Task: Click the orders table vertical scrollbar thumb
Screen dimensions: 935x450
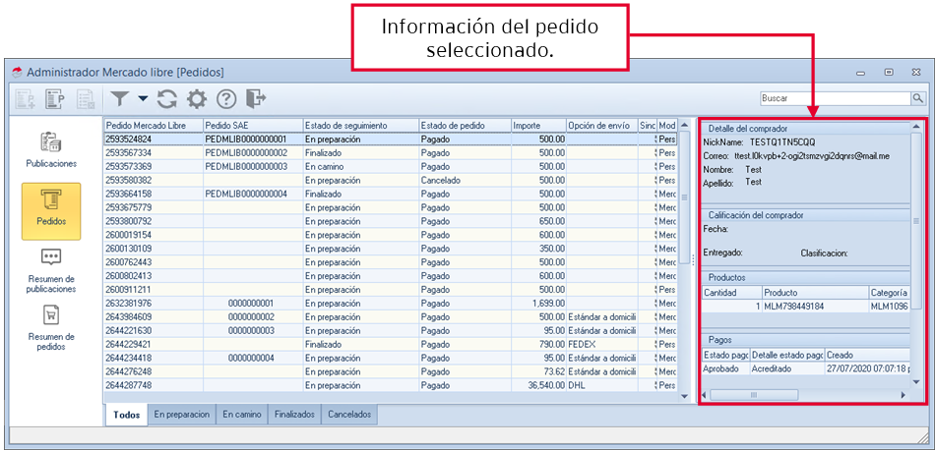Action: click(685, 197)
